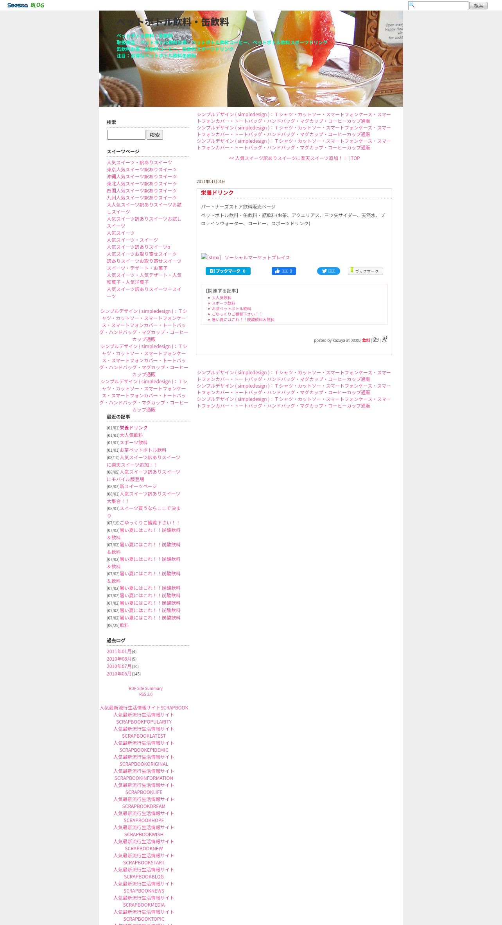
Task: Open recent post 大人気飲料 in sidebar
Action: 131,435
